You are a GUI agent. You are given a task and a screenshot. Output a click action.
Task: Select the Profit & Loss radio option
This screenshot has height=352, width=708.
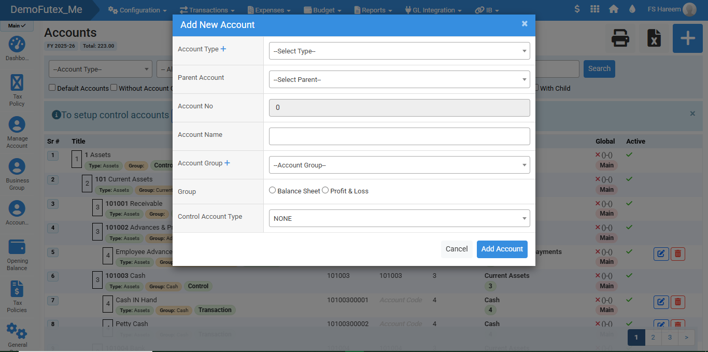(x=325, y=191)
